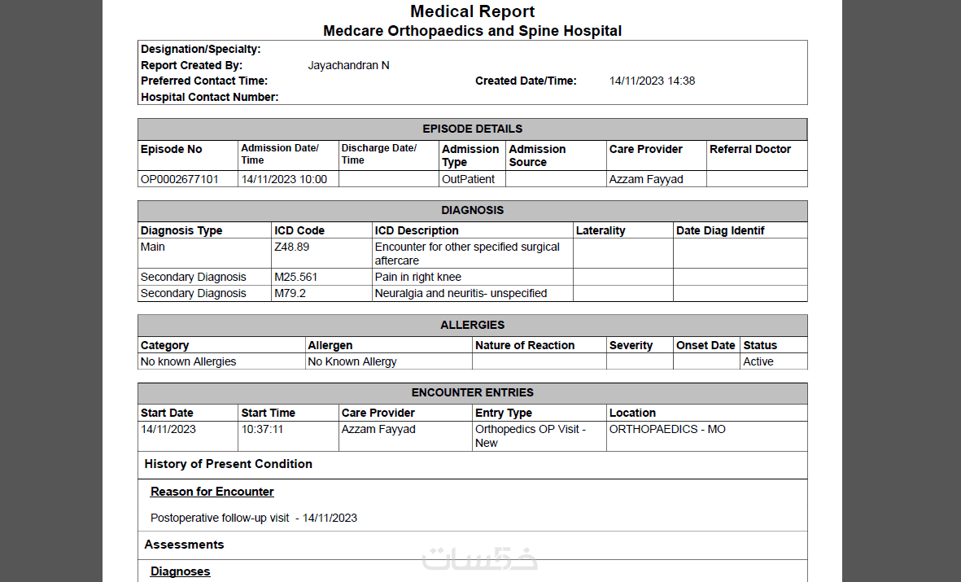The height and width of the screenshot is (582, 961).
Task: Select the ENCOUNTER ENTRIES section header
Action: pyautogui.click(x=472, y=392)
